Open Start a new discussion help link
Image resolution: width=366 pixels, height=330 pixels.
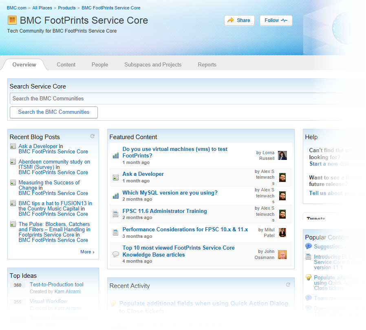[333, 164]
